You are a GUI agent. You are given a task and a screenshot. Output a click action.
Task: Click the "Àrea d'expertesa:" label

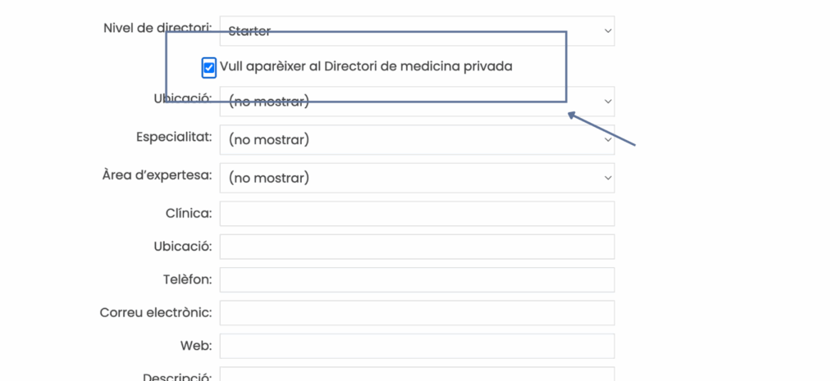[x=157, y=175]
